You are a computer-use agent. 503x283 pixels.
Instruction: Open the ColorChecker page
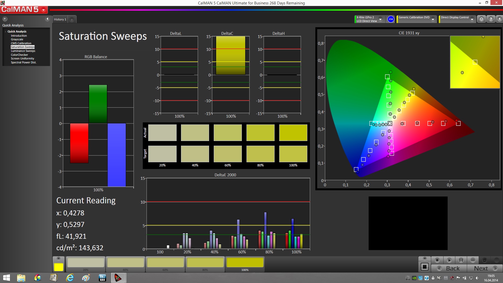click(x=19, y=55)
